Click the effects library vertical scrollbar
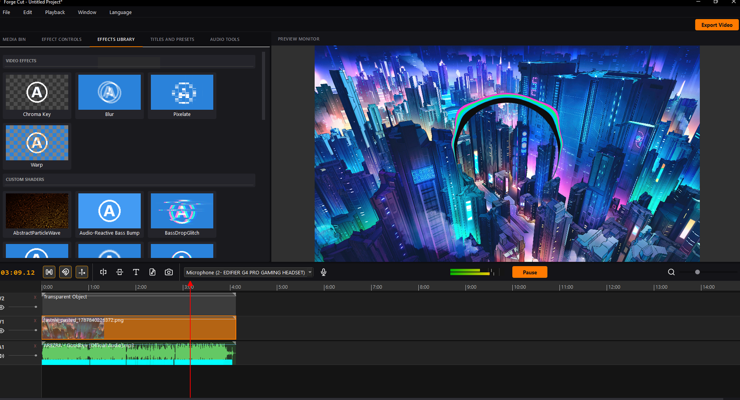The height and width of the screenshot is (400, 740). coord(264,86)
